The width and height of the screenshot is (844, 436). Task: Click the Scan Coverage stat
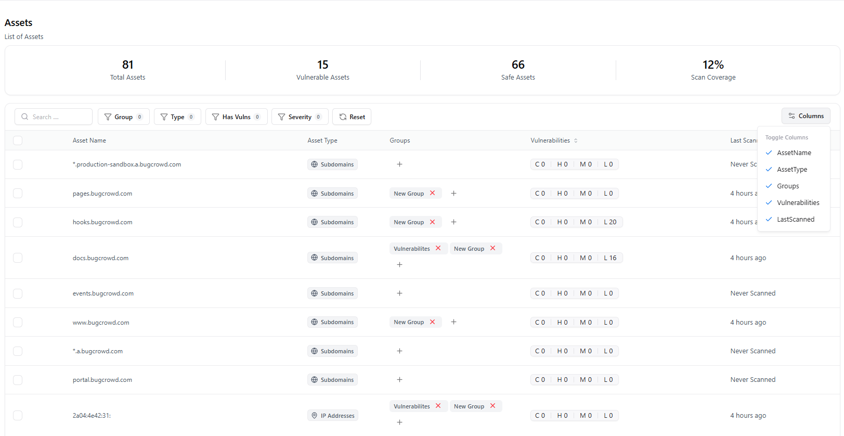coord(713,70)
